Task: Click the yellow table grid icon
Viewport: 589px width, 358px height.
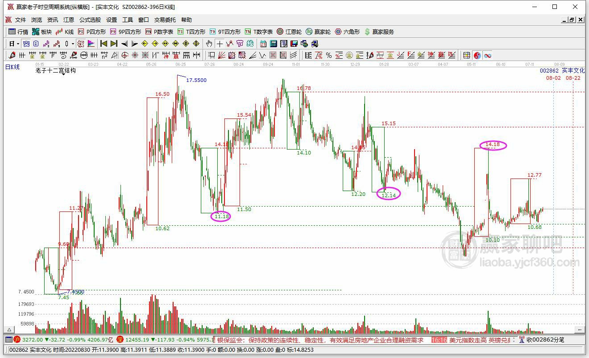Action: (x=467, y=55)
